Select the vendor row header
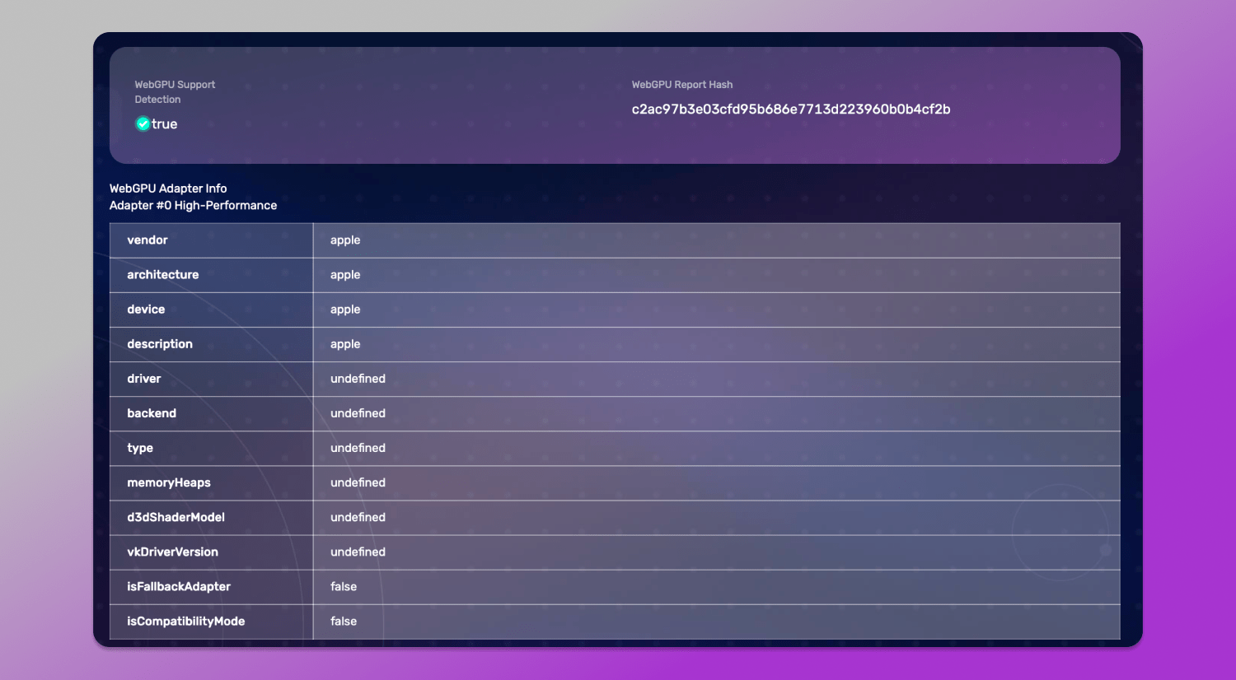Image resolution: width=1236 pixels, height=680 pixels. click(x=147, y=240)
